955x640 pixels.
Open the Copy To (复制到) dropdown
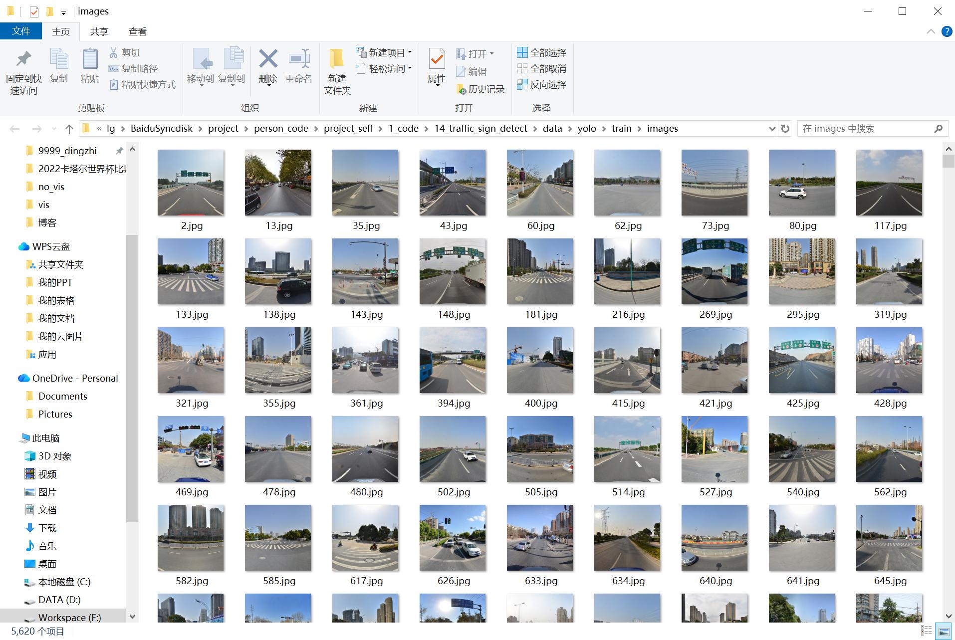click(232, 86)
